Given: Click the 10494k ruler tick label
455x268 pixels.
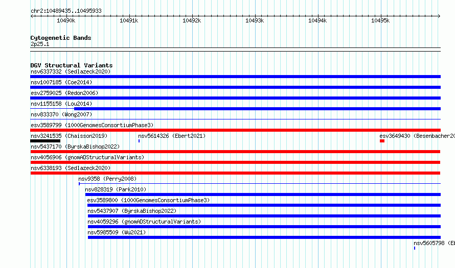Looking at the screenshot, I should point(317,20).
